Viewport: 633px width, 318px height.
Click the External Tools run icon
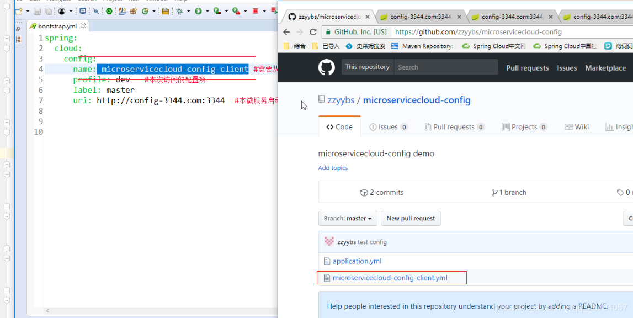click(236, 11)
